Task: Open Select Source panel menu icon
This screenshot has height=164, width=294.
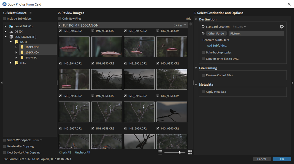Action: (x=30, y=13)
